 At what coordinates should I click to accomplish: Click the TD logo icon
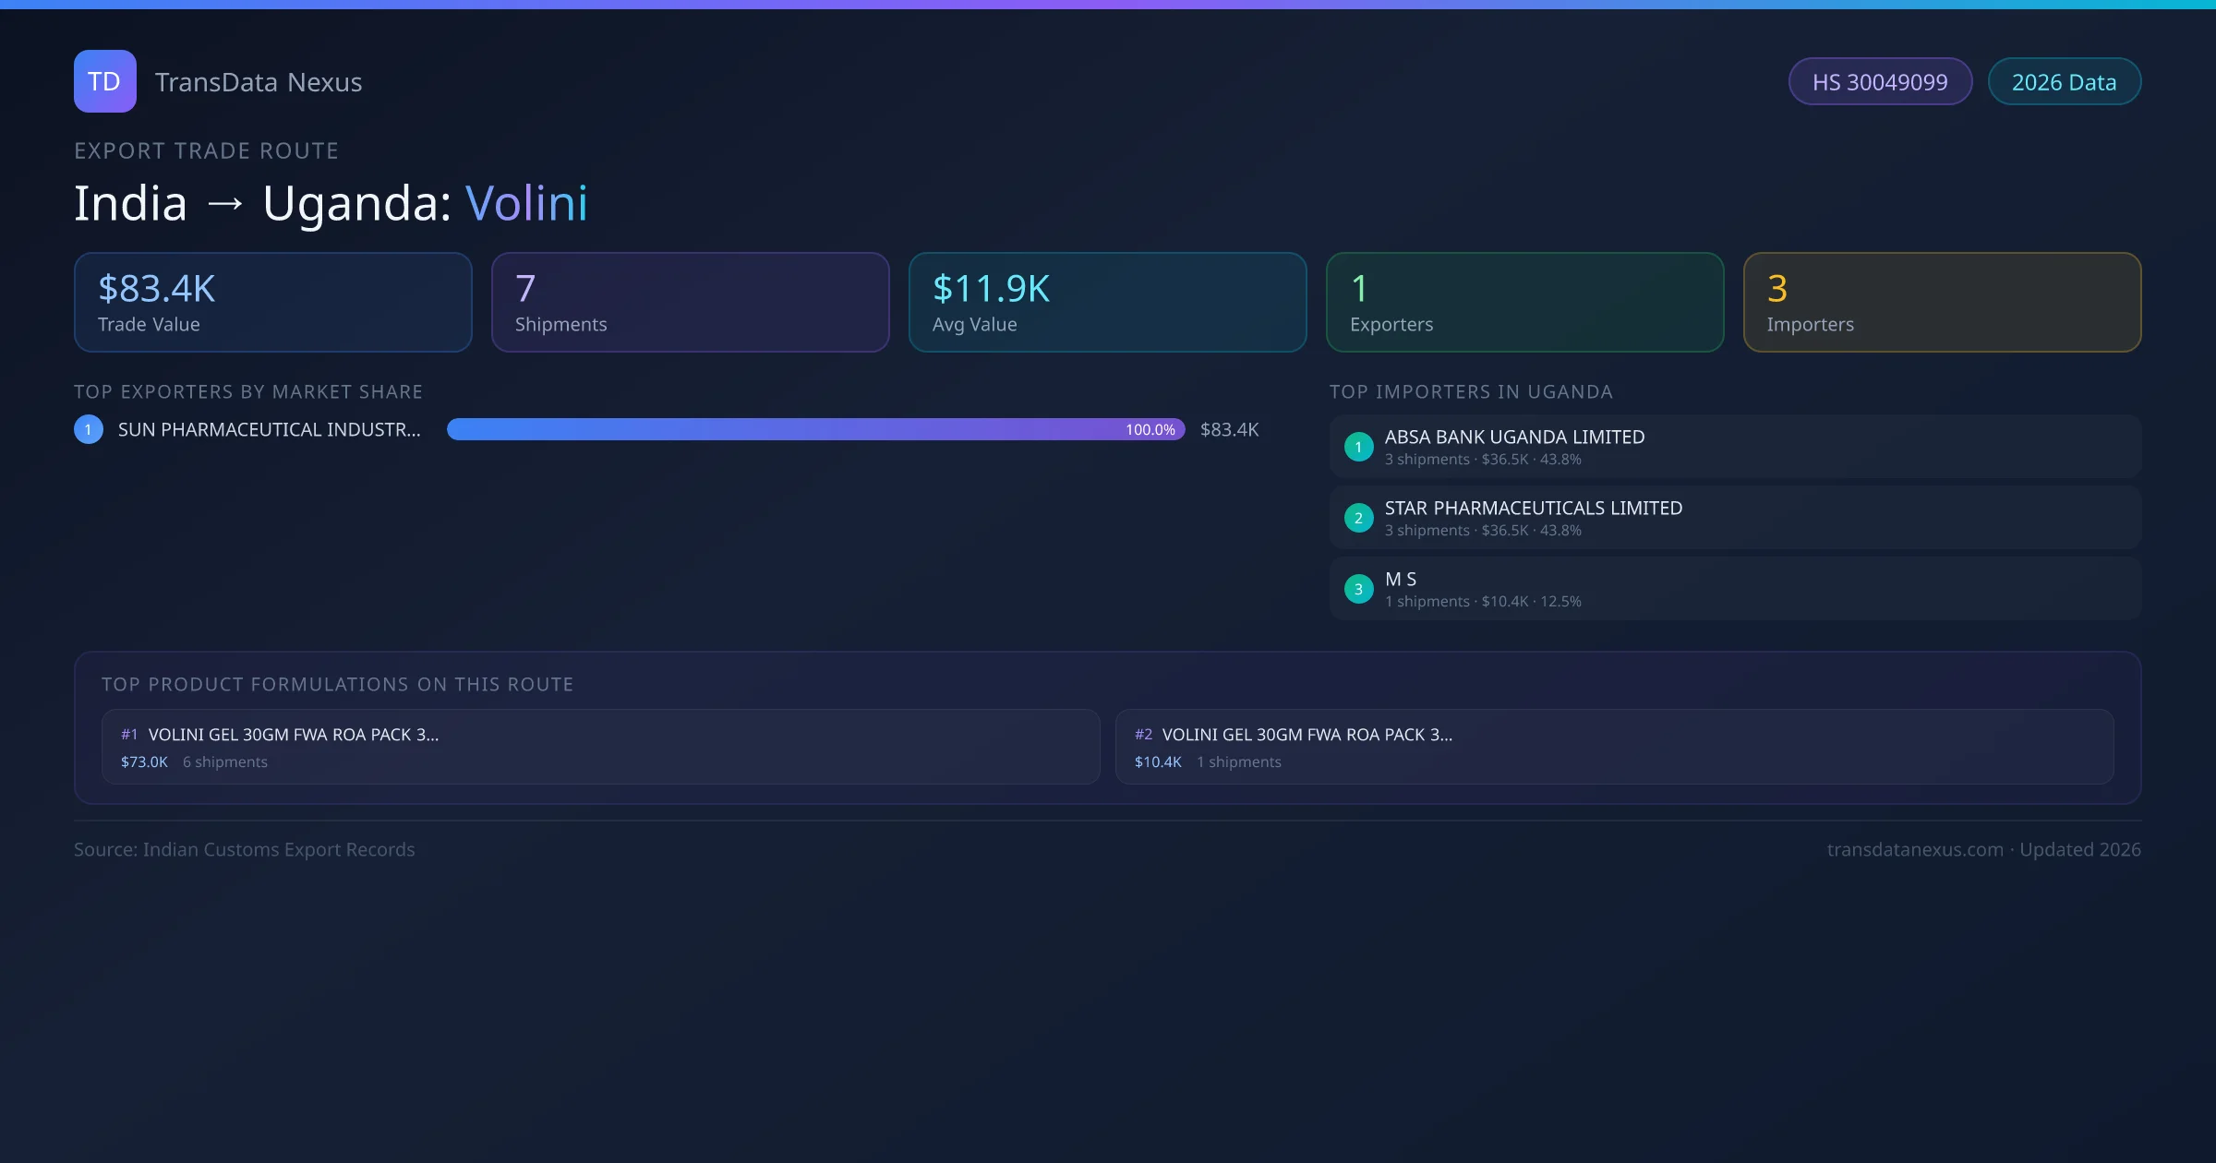click(x=104, y=81)
